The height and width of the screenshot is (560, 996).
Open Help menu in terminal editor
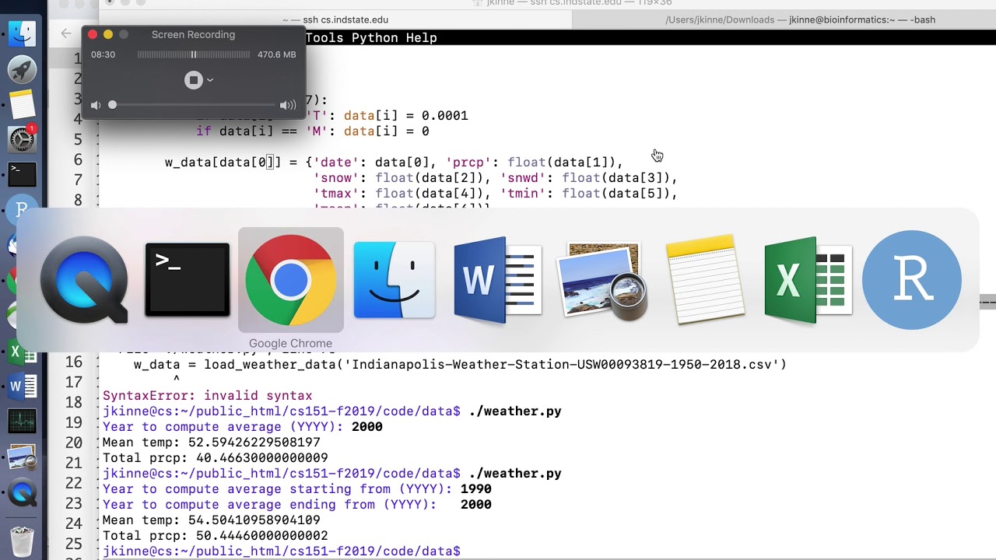[x=422, y=37]
